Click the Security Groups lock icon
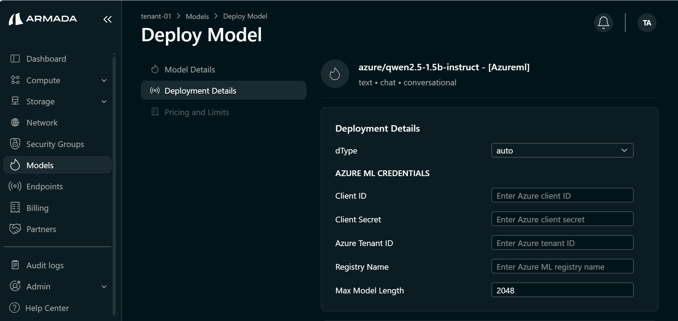Image resolution: width=678 pixels, height=321 pixels. coord(15,144)
